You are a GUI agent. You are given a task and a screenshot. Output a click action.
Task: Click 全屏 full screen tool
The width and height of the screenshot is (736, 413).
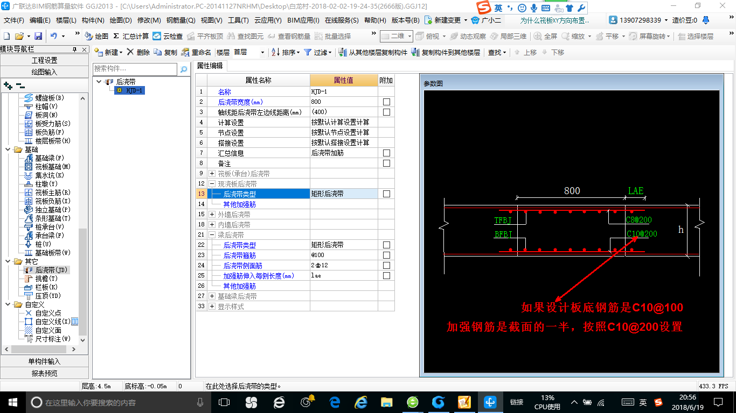tap(546, 36)
